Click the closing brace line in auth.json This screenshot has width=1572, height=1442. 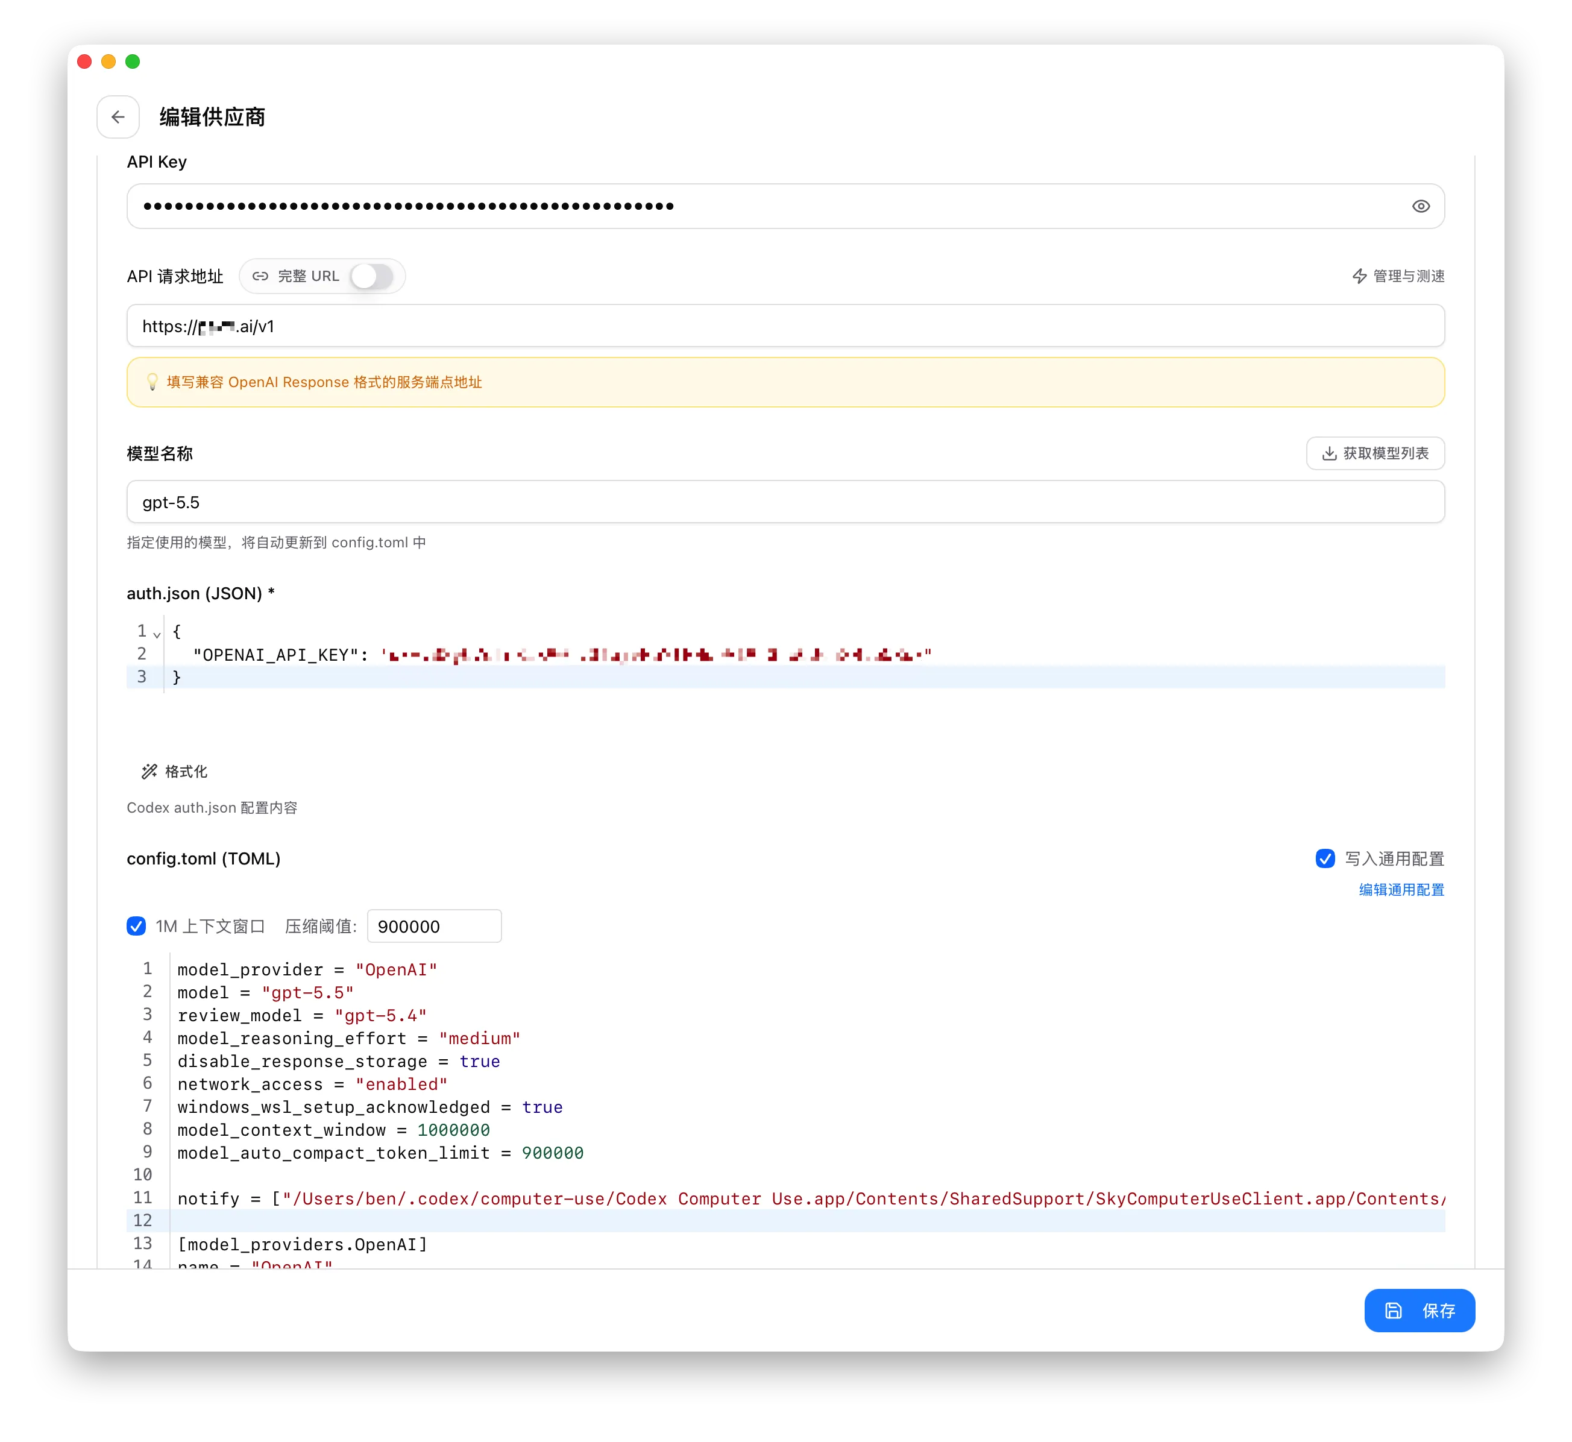[803, 678]
